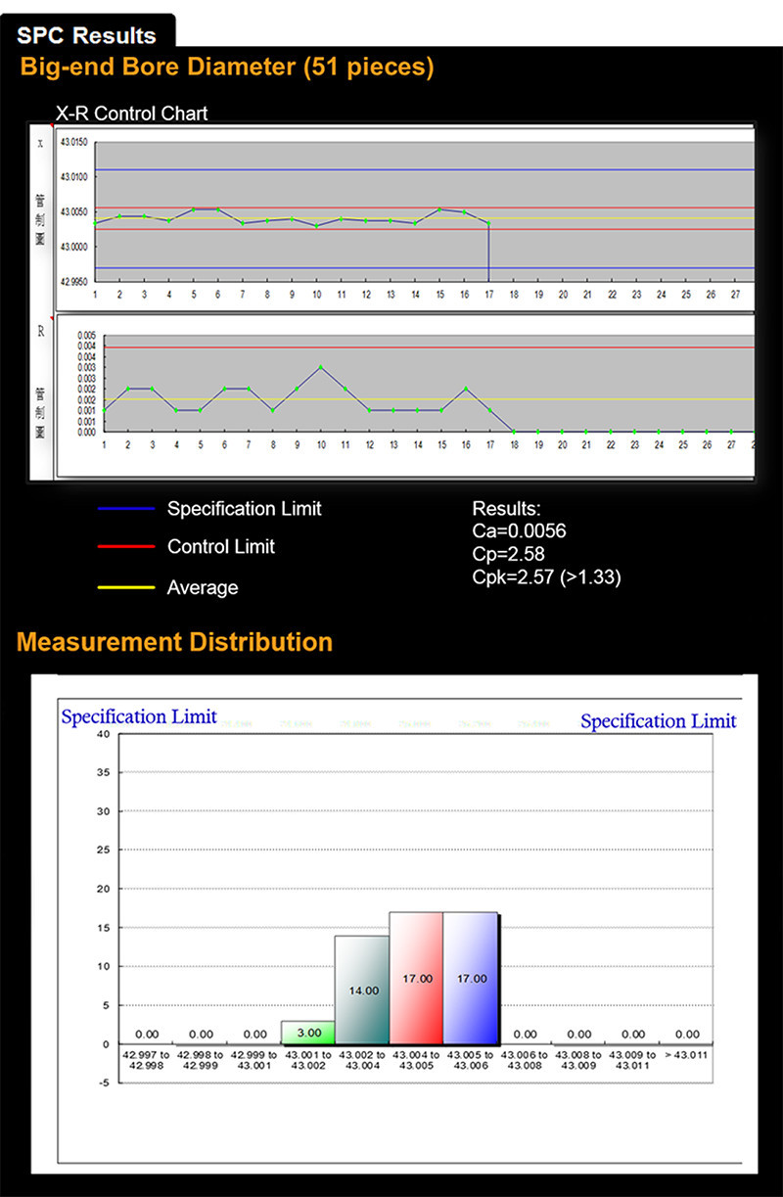The image size is (783, 1197).
Task: Click the R chart peak point at sample 10
Action: point(320,367)
